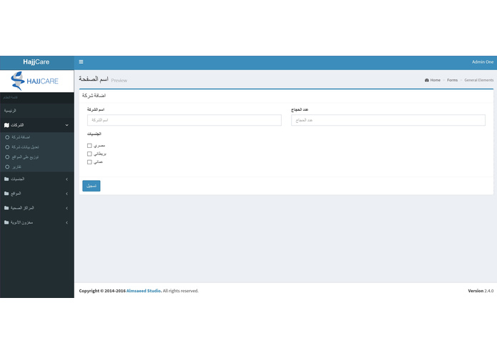The height and width of the screenshot is (353, 497).
Task: Expand the المراكز الصحية sidebar chevron
Action: 67,209
